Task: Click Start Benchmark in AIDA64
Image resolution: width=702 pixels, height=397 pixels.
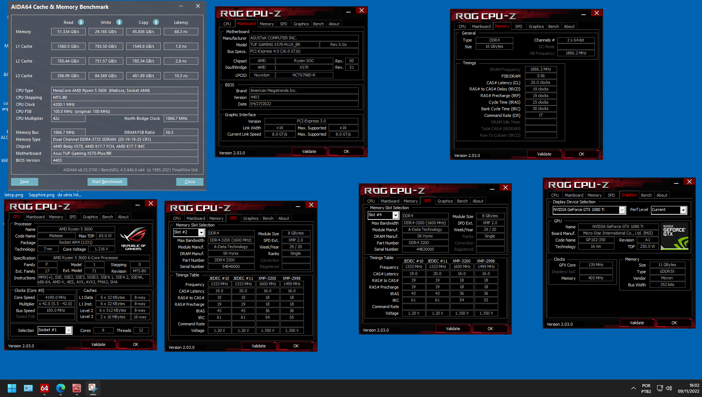Action: pos(107,182)
